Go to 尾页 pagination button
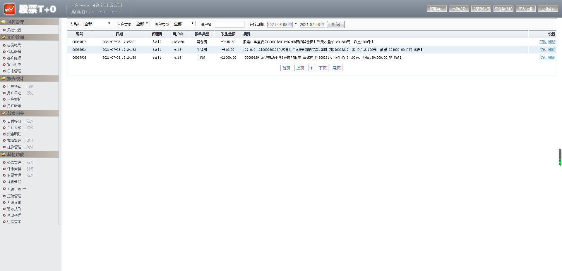This screenshot has height=271, width=562. [x=337, y=68]
